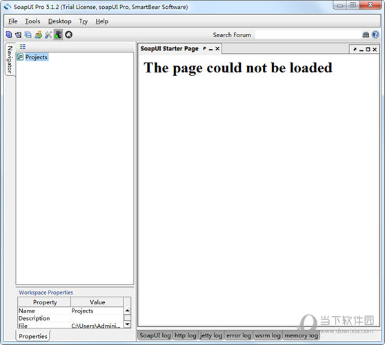
Task: Click the save all projects icon
Action: click(28, 34)
